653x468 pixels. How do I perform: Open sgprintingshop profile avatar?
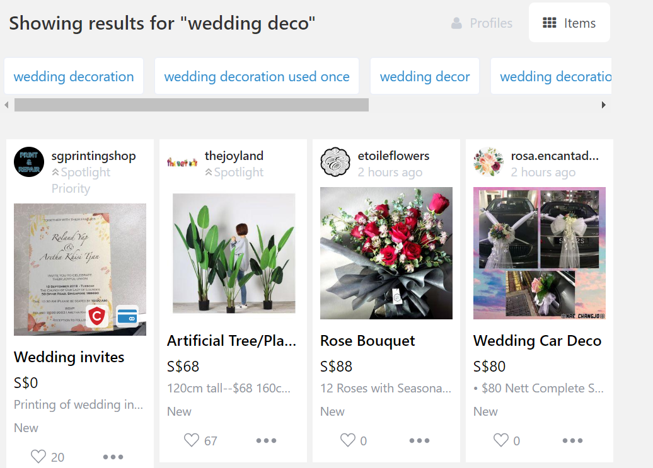tap(29, 162)
